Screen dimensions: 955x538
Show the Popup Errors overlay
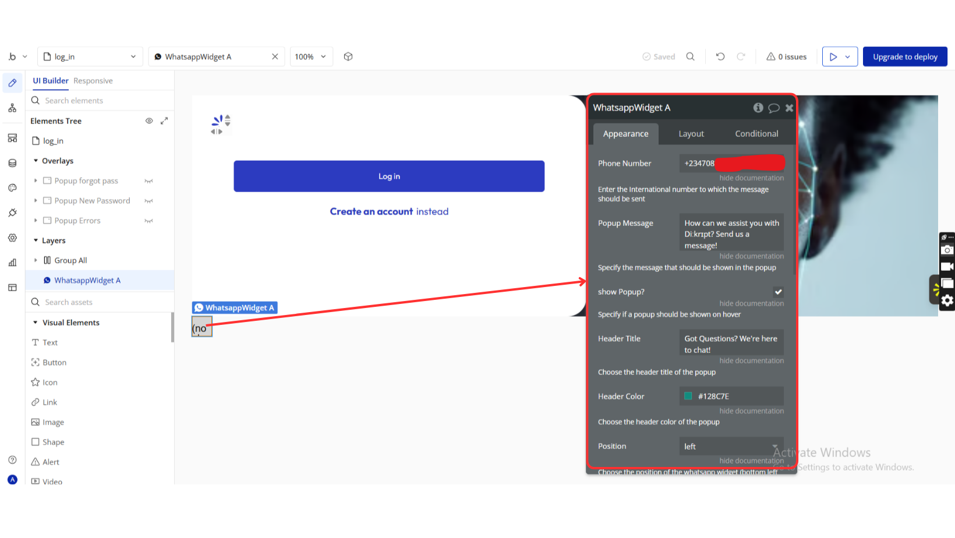148,221
